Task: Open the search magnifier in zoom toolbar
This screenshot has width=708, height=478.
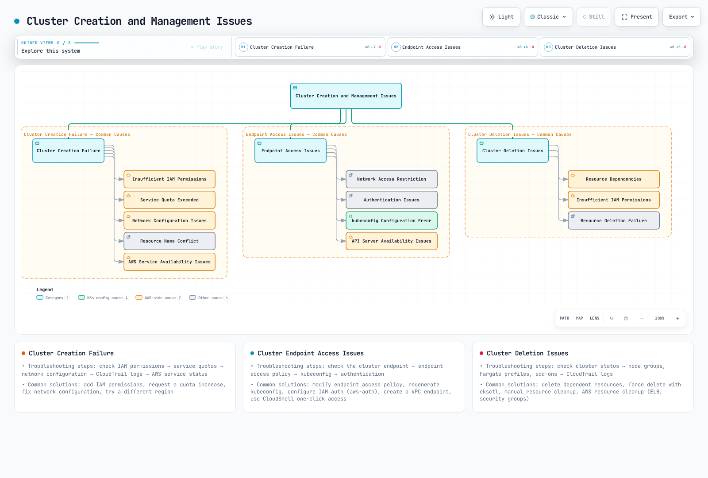Action: pyautogui.click(x=612, y=318)
